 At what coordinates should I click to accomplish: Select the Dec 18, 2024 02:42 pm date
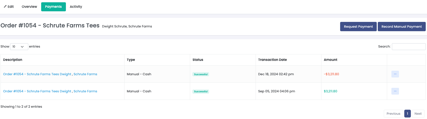pos(276,74)
